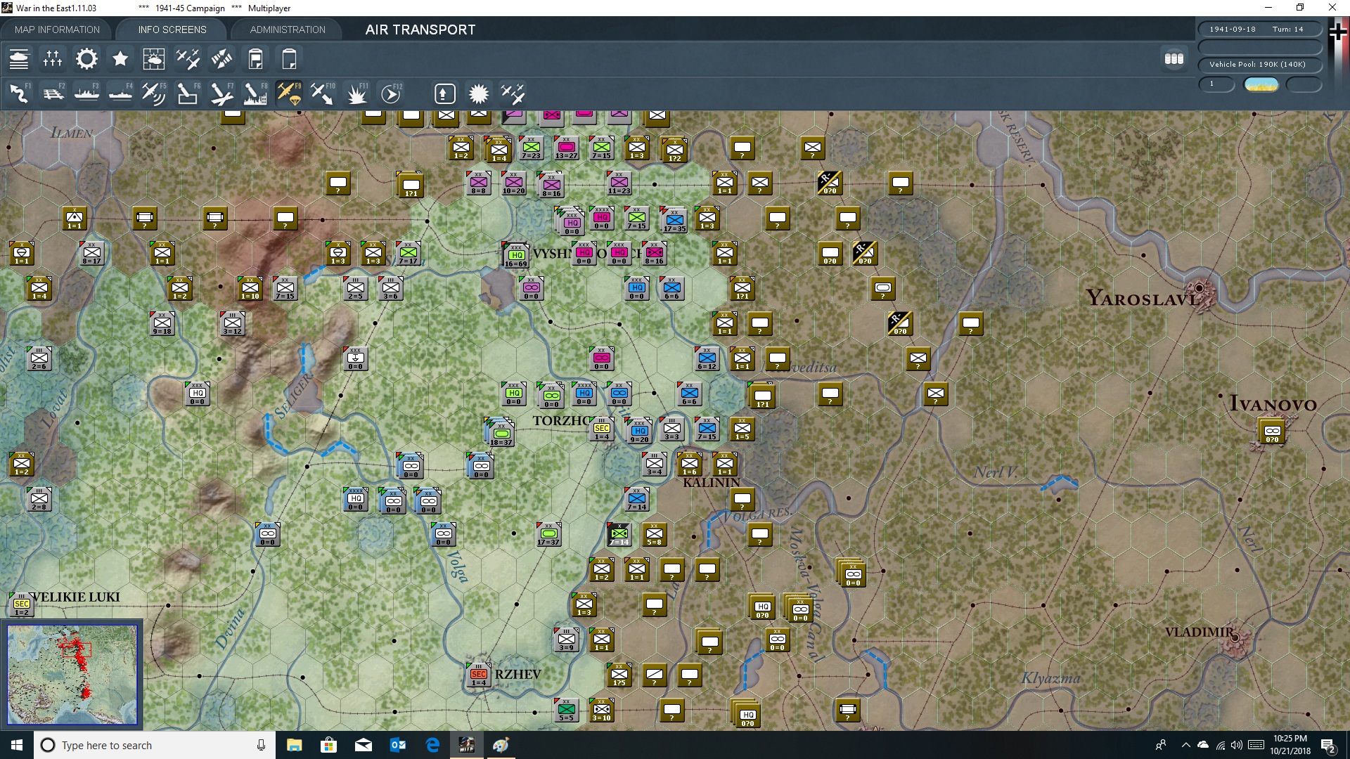Select the F2 rail transport mode icon
Screen dimensions: 1350x759
pyautogui.click(x=54, y=93)
